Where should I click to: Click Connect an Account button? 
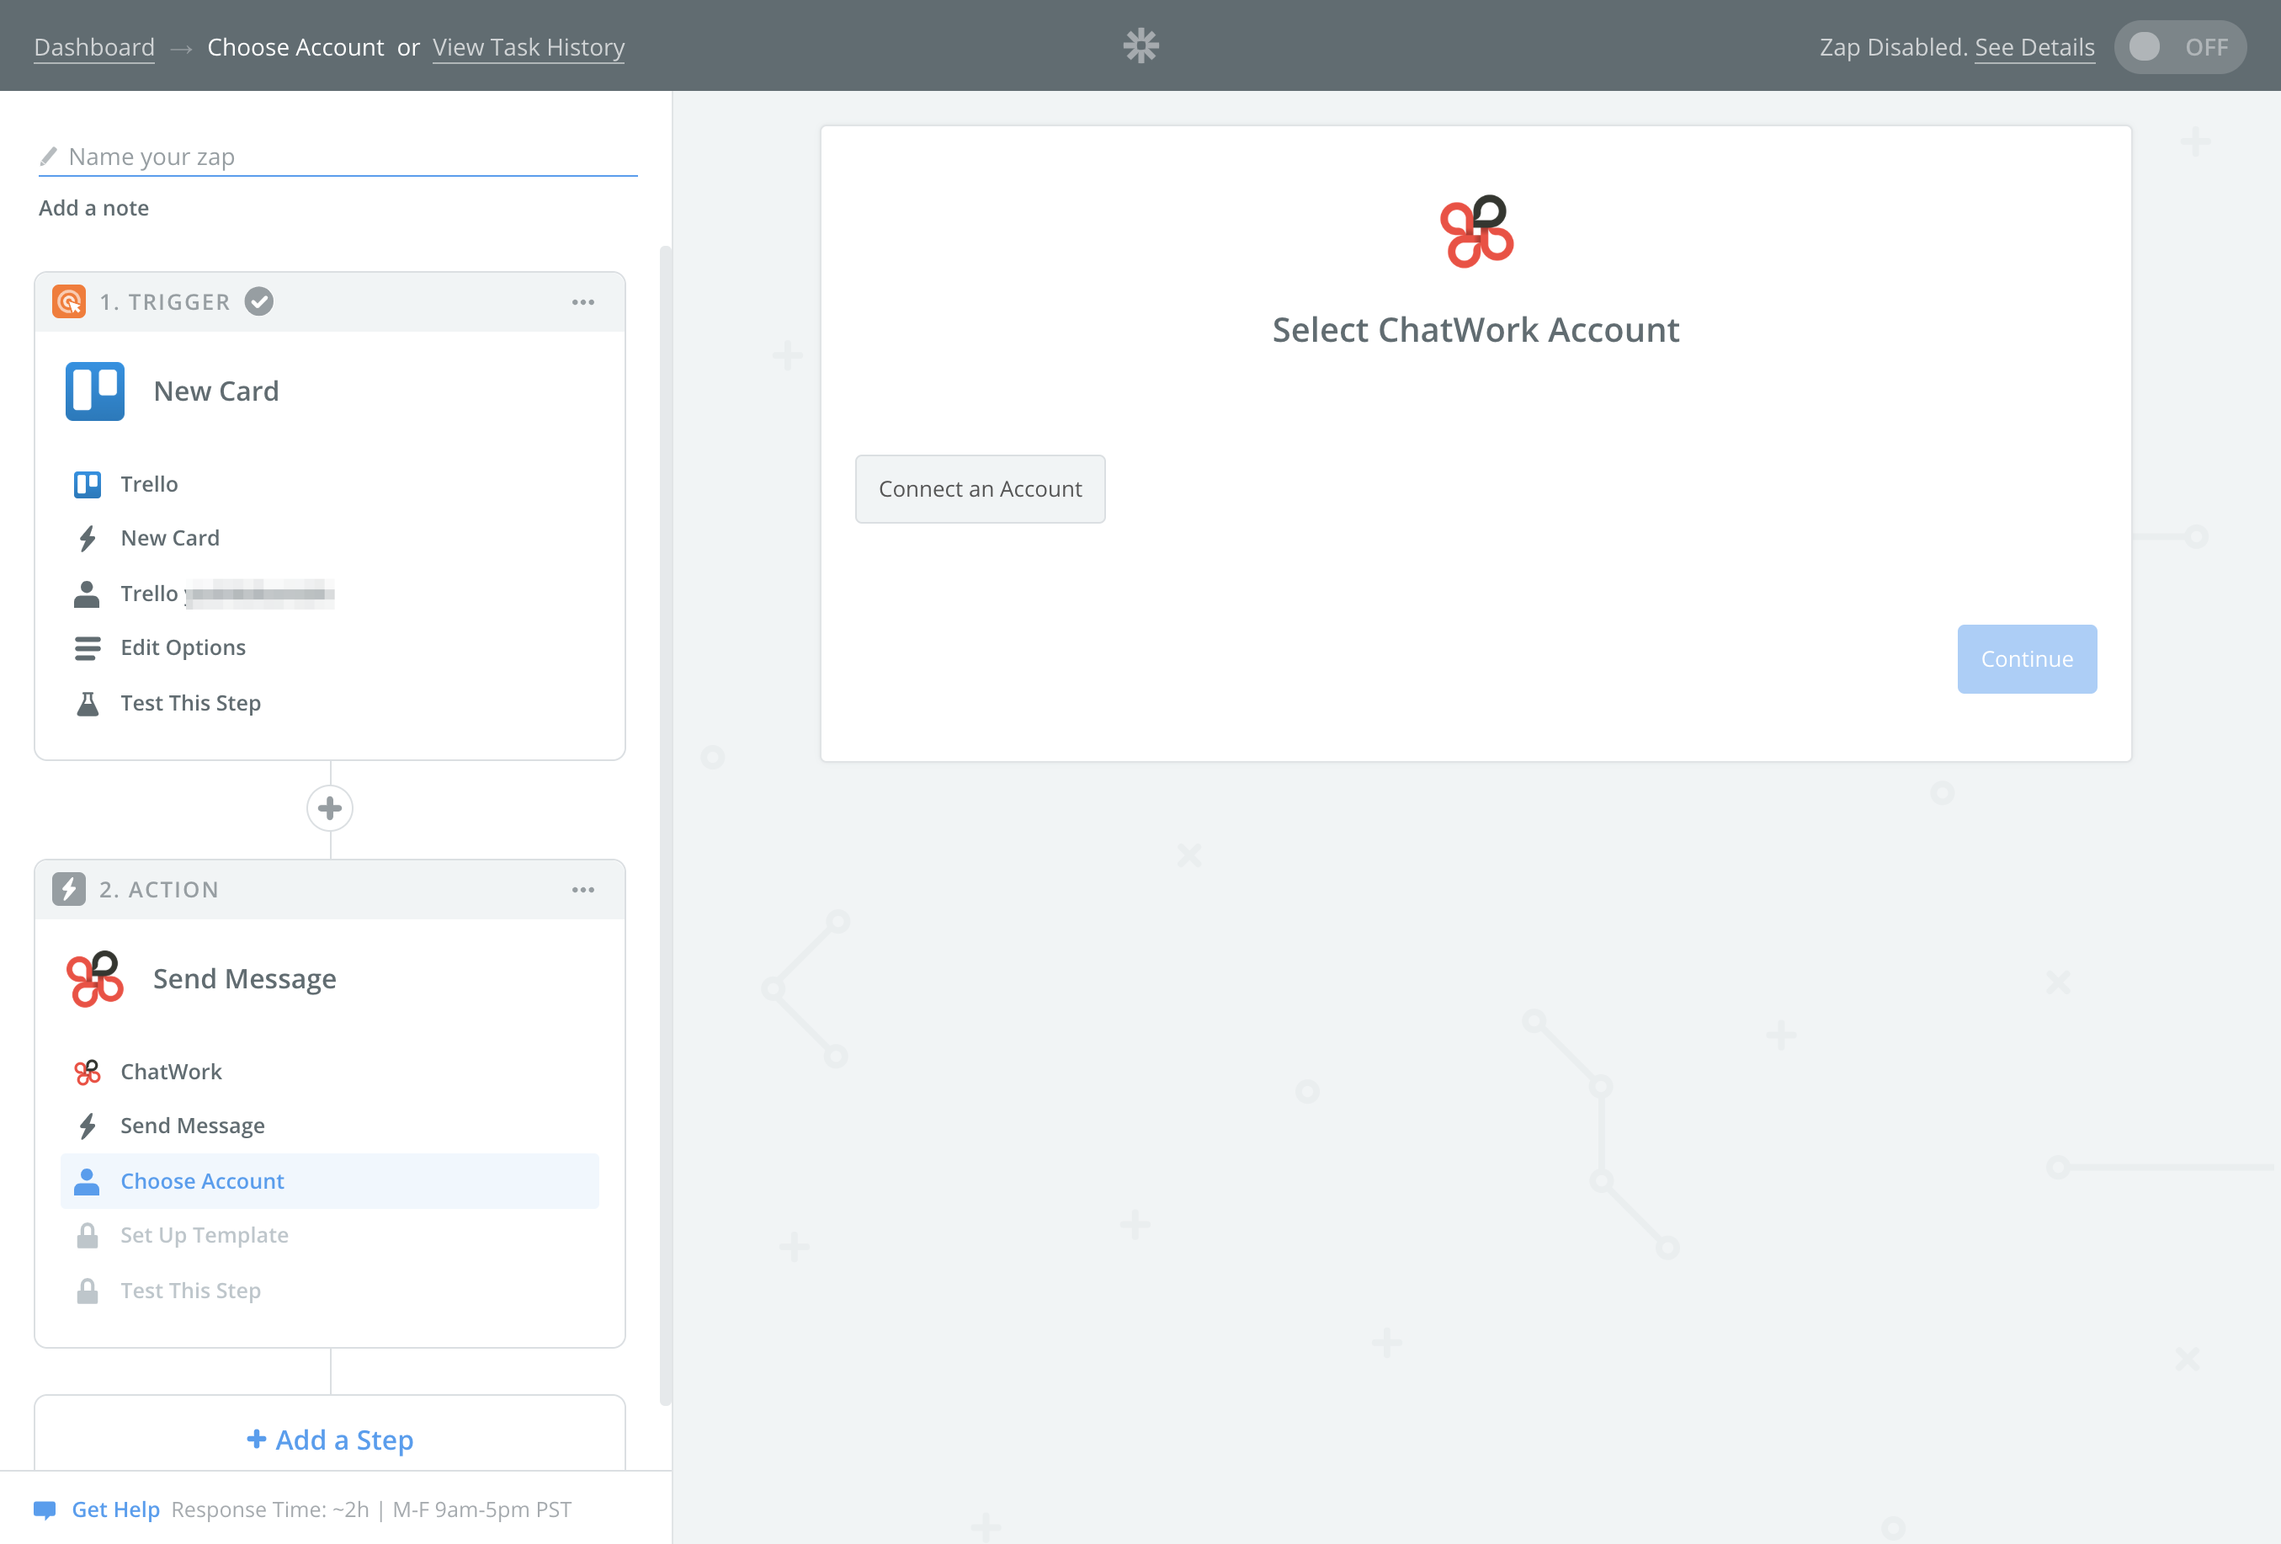pos(981,487)
